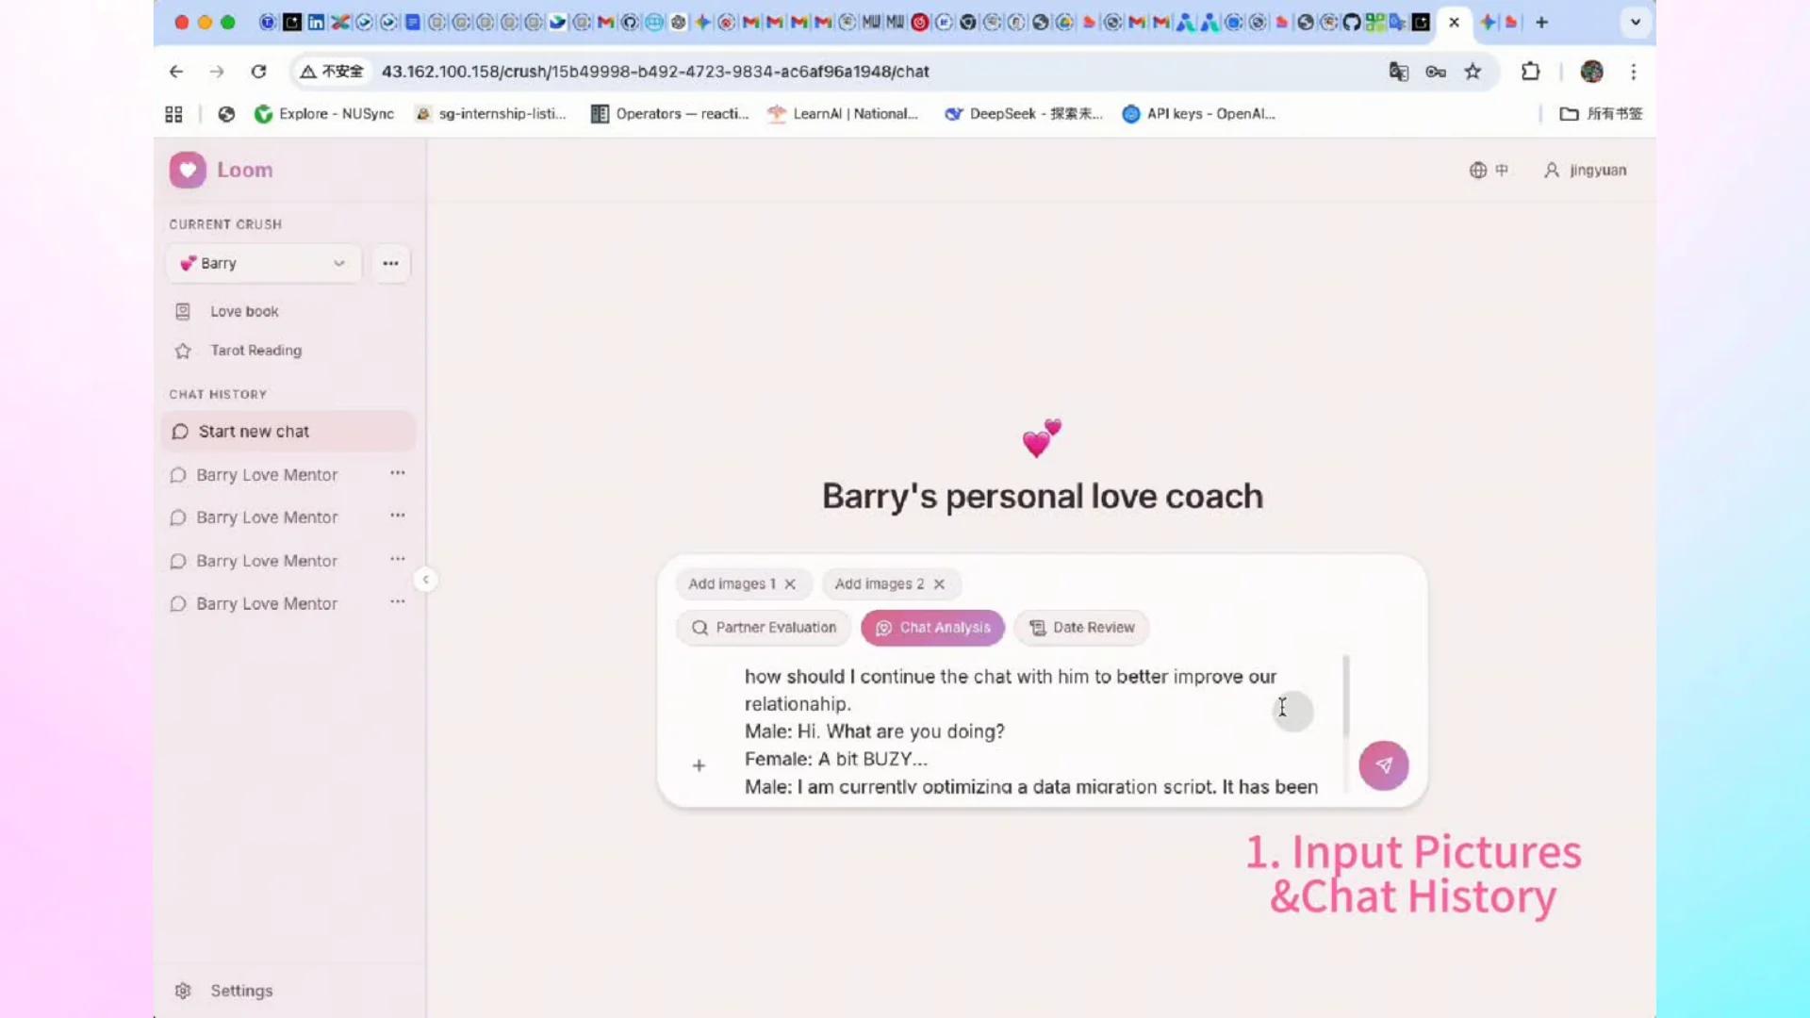Open the third Barry Love Mentor chat
The image size is (1810, 1018).
[267, 561]
